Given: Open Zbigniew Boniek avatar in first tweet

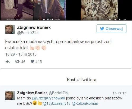Looking at the screenshot, I should click(10, 30).
